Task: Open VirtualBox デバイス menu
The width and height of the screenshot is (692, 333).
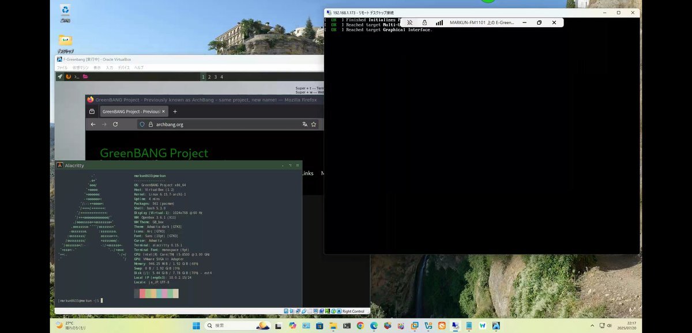Action: point(124,67)
